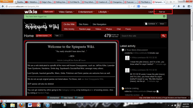Go to a Random page
This screenshot has height=108, width=193.
tap(85, 29)
